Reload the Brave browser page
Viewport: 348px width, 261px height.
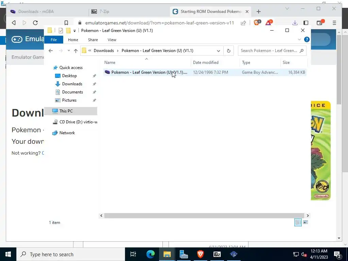coord(35,23)
